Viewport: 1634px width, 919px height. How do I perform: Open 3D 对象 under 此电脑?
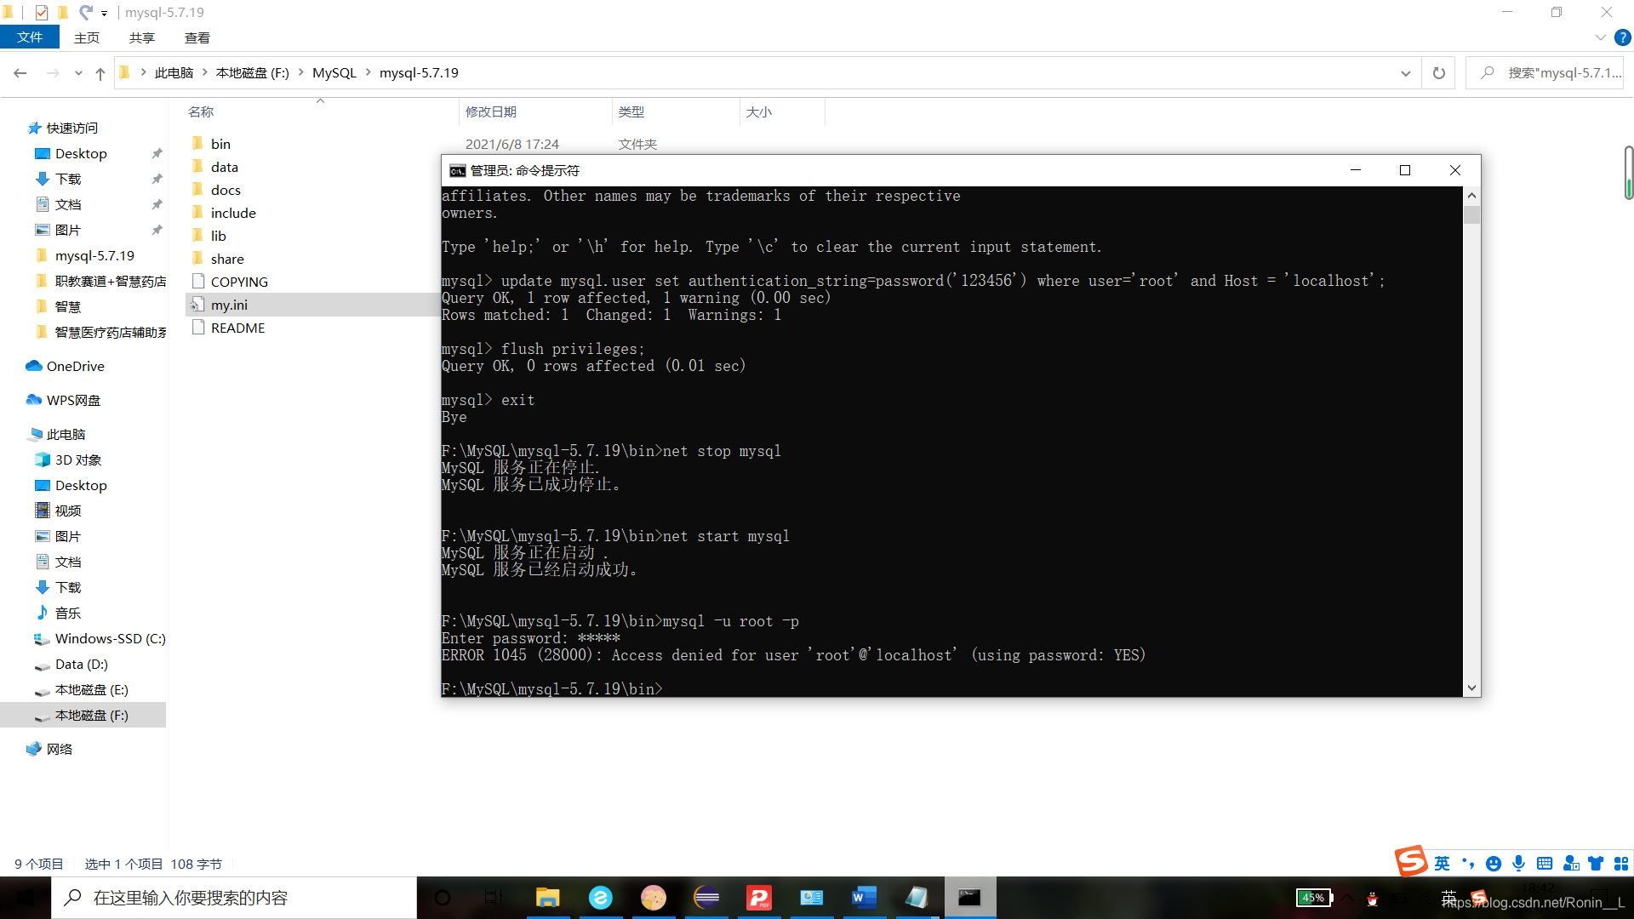77,459
